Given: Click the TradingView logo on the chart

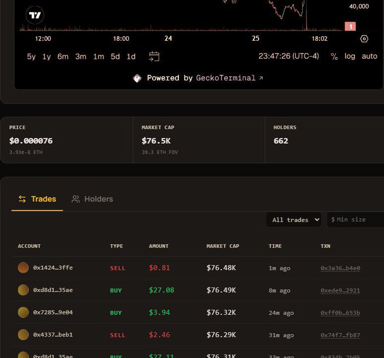Looking at the screenshot, I should pos(35,15).
